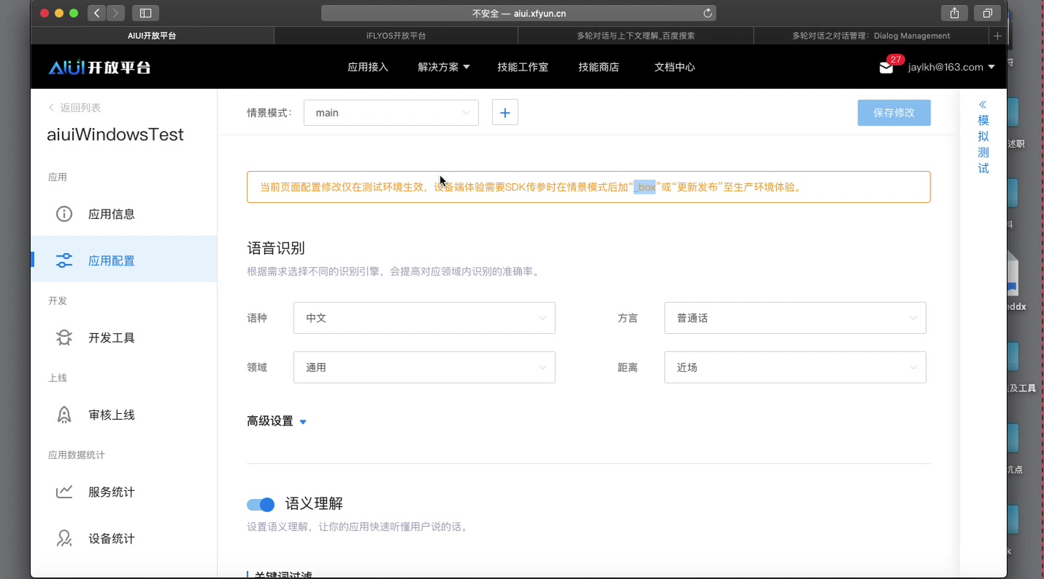Screen dimensions: 1044x579
Task: Click the 保存修改 button
Action: pyautogui.click(x=894, y=113)
